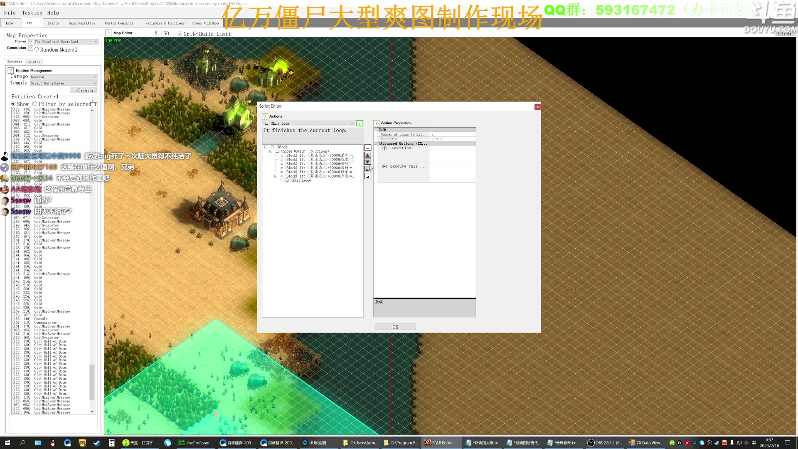Open Calculator from the taskbar
This screenshot has height=449, width=798.
point(111,443)
